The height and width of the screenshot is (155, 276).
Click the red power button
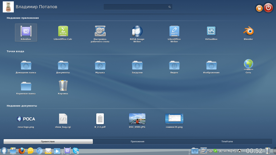(x=268, y=8)
